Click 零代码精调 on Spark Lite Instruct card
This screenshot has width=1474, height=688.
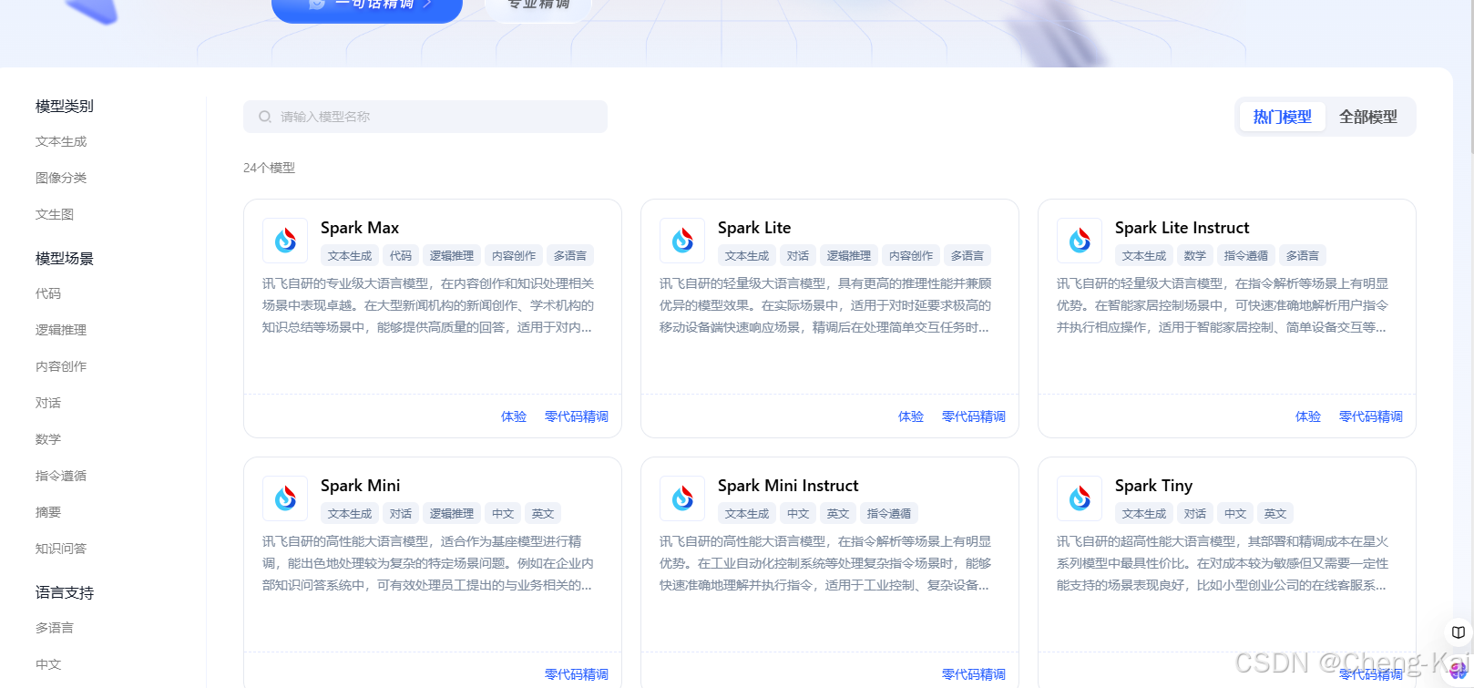click(1371, 416)
